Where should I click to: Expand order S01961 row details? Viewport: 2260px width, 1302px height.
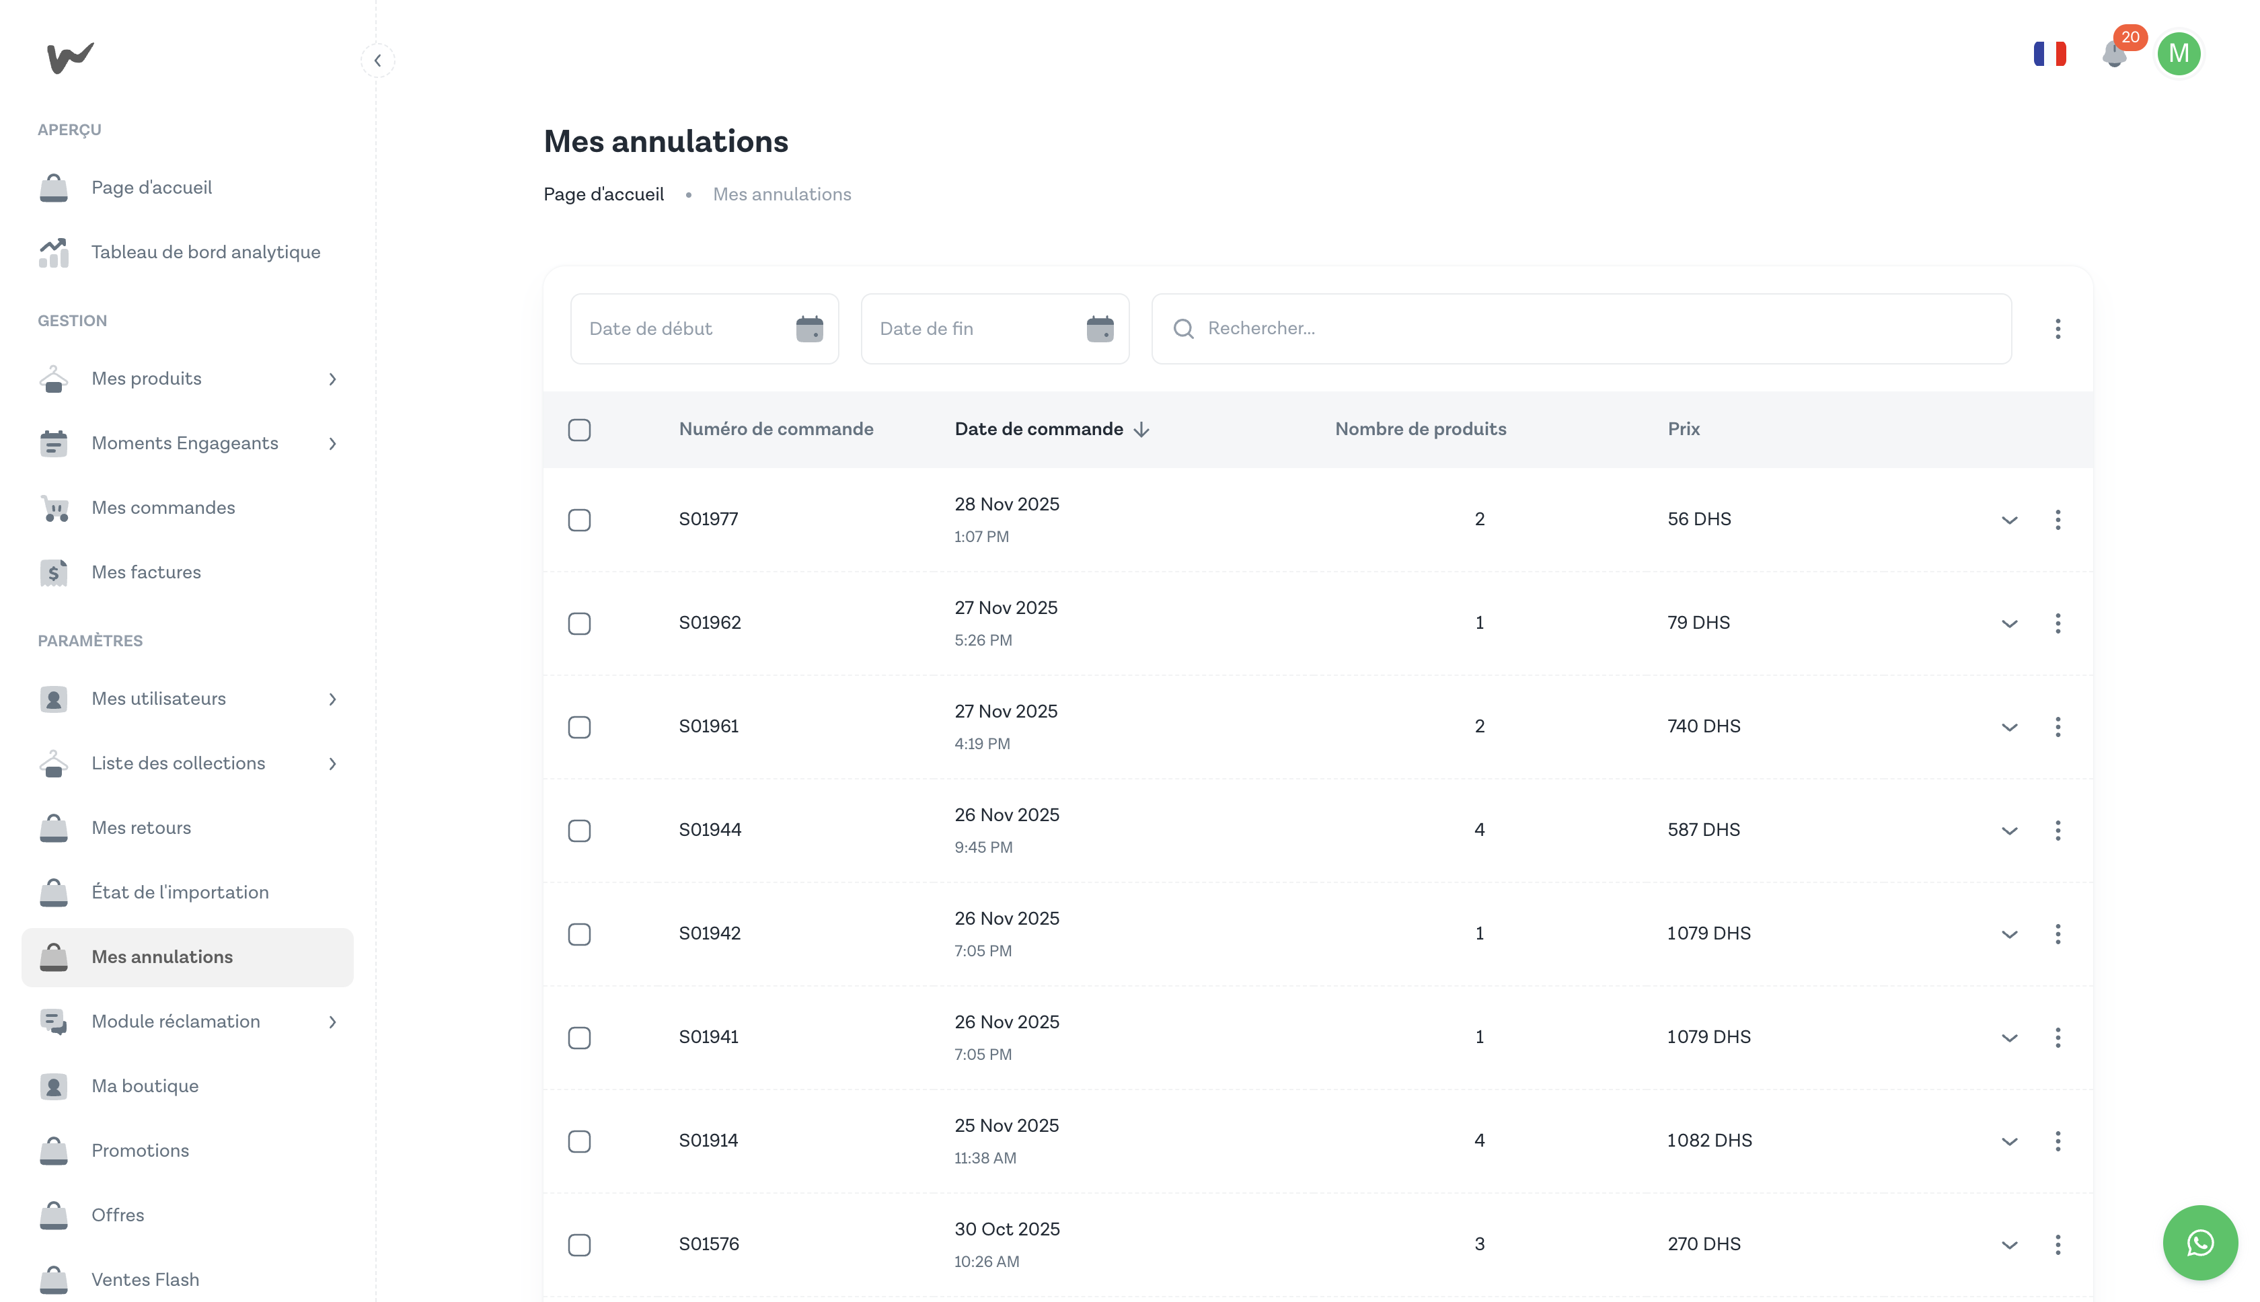point(2008,727)
